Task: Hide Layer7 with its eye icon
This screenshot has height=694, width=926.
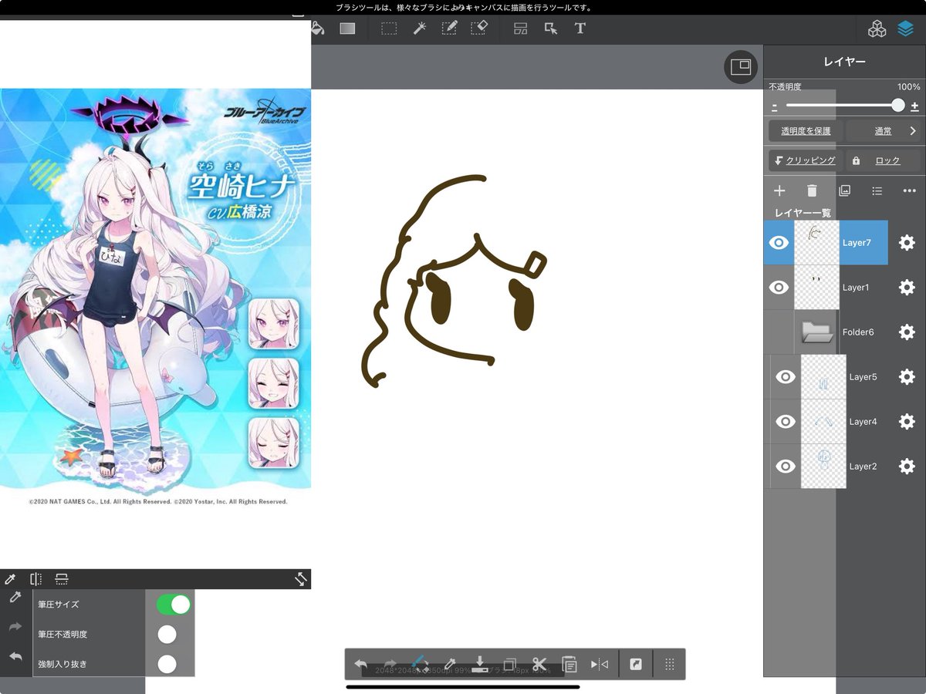Action: [x=779, y=243]
